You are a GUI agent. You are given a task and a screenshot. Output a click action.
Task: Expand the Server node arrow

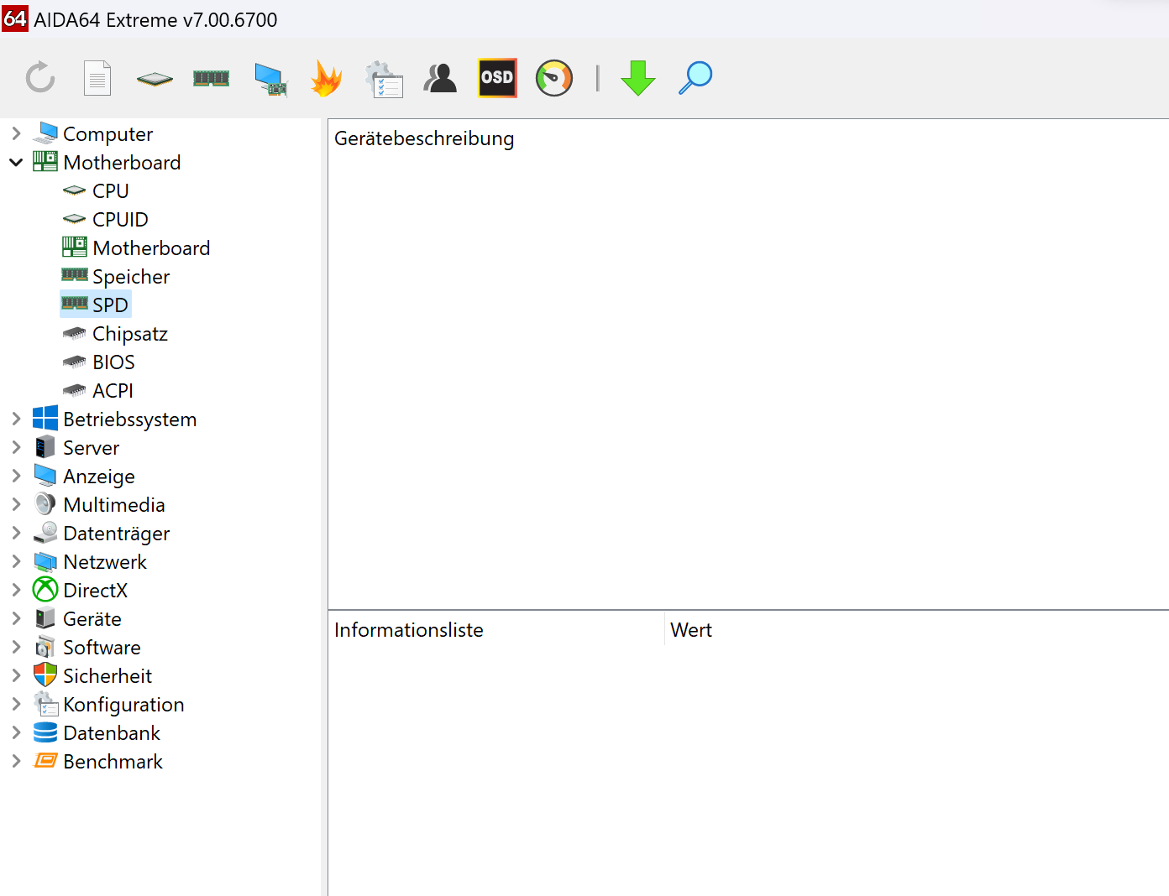pos(16,447)
